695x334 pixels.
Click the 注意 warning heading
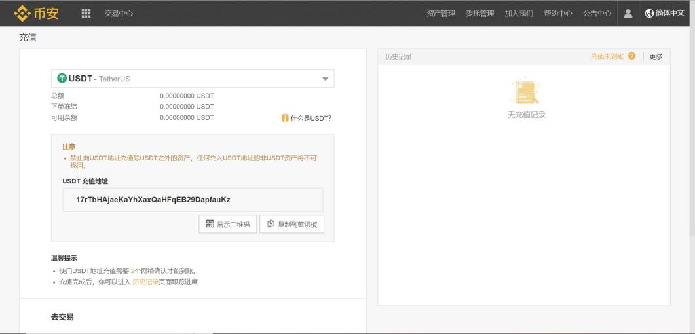coord(69,147)
